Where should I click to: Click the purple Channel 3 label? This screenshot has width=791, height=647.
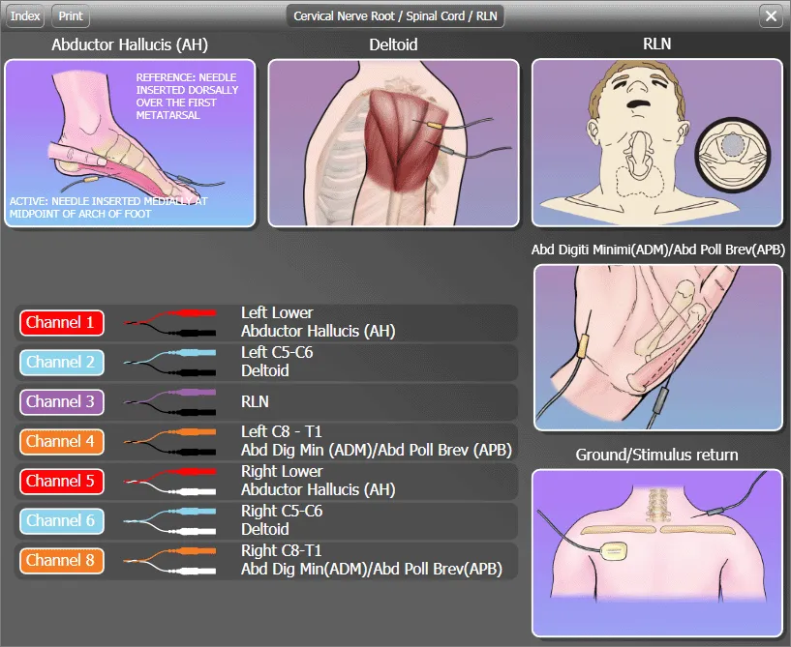(x=62, y=401)
